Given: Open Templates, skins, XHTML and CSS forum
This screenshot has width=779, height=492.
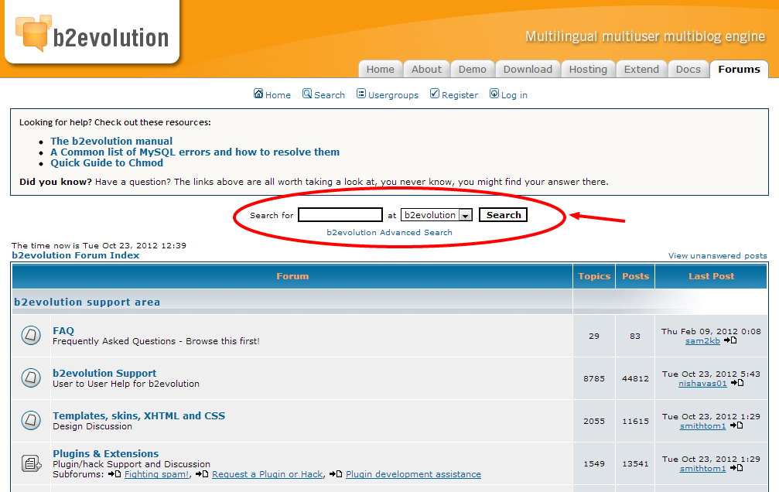Looking at the screenshot, I should [x=139, y=416].
